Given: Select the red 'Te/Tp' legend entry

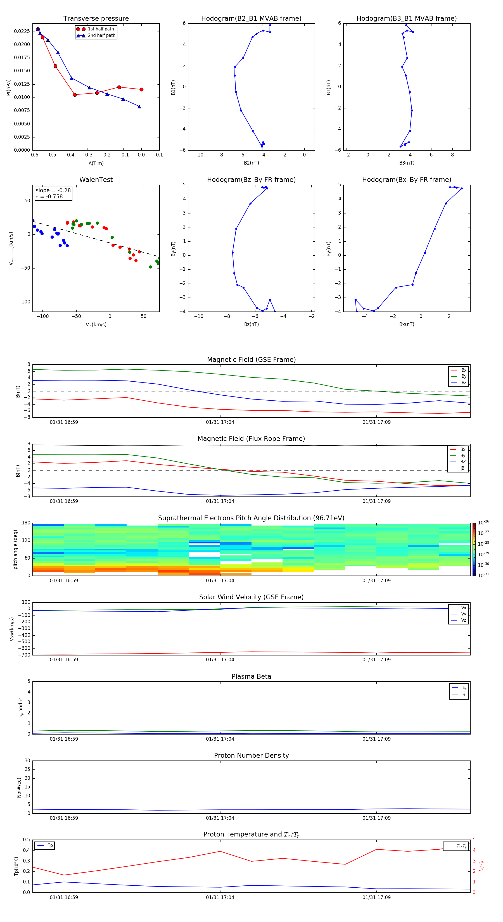Looking at the screenshot, I should [x=456, y=846].
